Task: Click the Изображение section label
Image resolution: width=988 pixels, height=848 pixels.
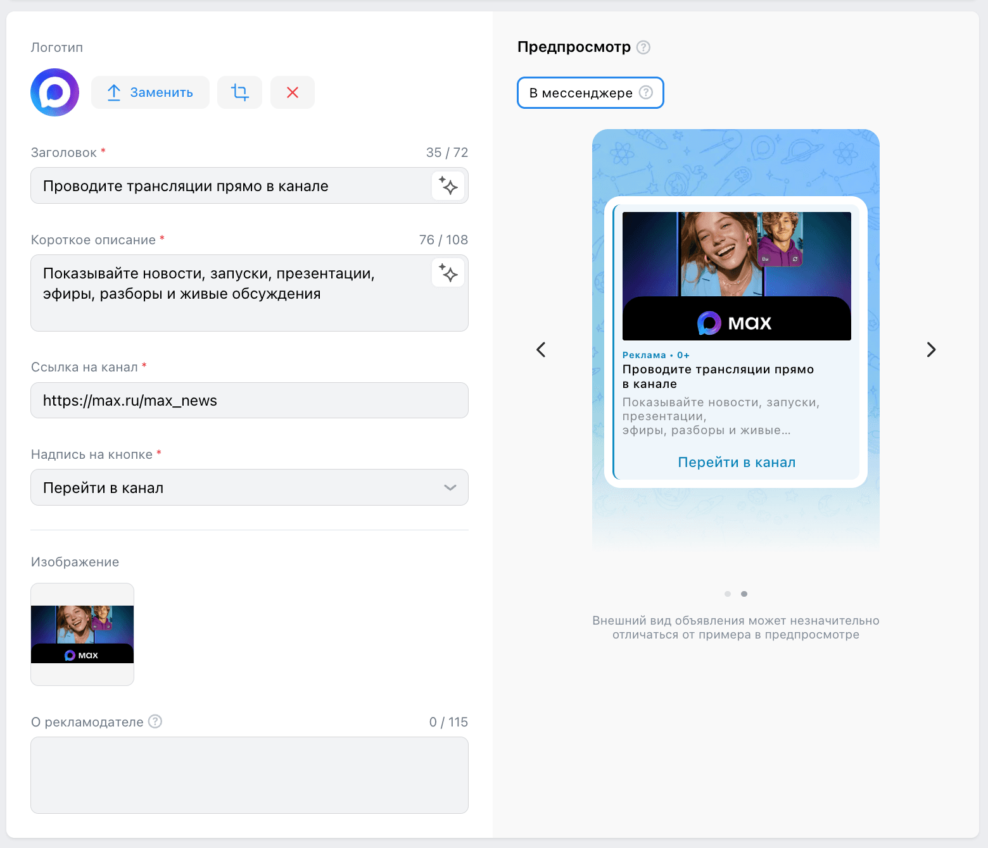Action: 75,562
